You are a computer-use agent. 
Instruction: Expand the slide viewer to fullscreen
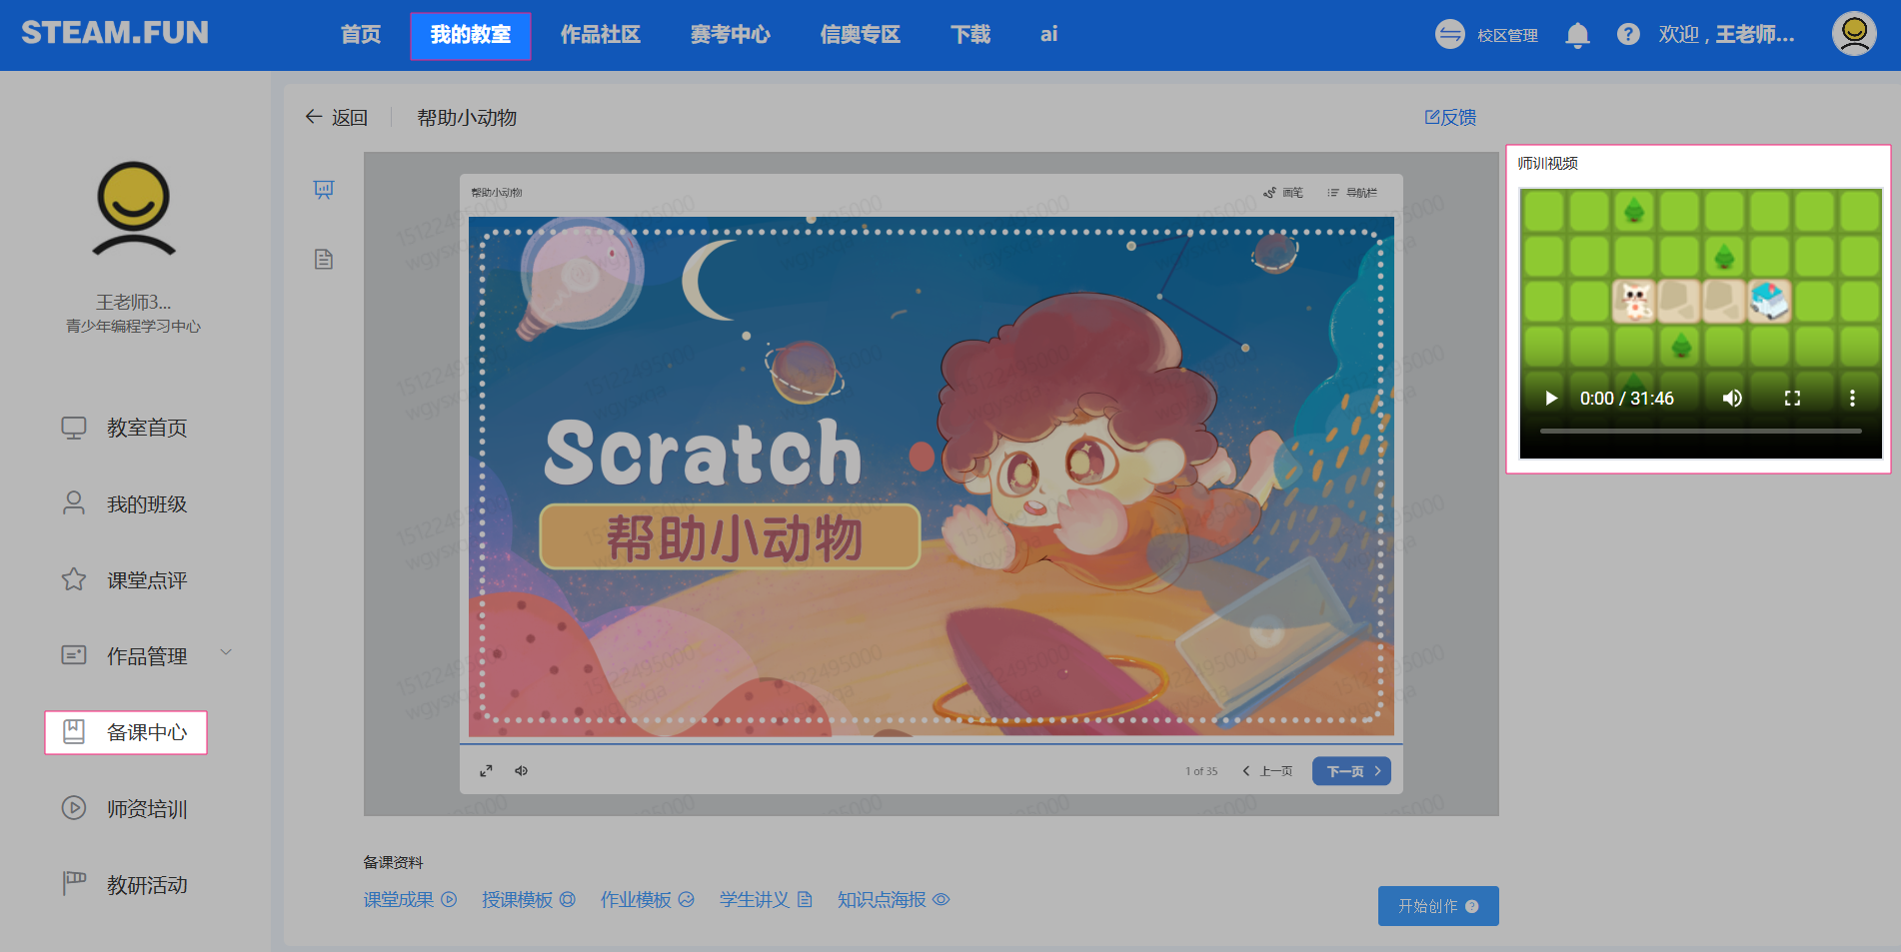tap(486, 771)
